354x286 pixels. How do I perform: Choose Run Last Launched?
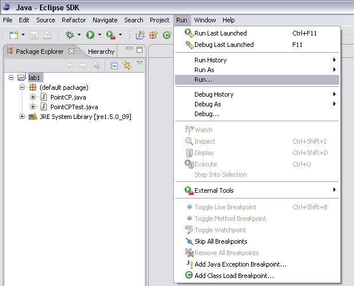[x=257, y=33]
